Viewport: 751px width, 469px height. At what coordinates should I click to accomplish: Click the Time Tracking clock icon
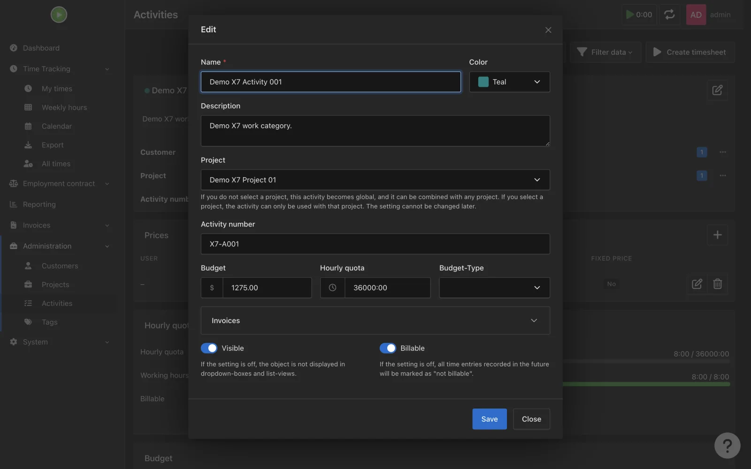(x=14, y=68)
